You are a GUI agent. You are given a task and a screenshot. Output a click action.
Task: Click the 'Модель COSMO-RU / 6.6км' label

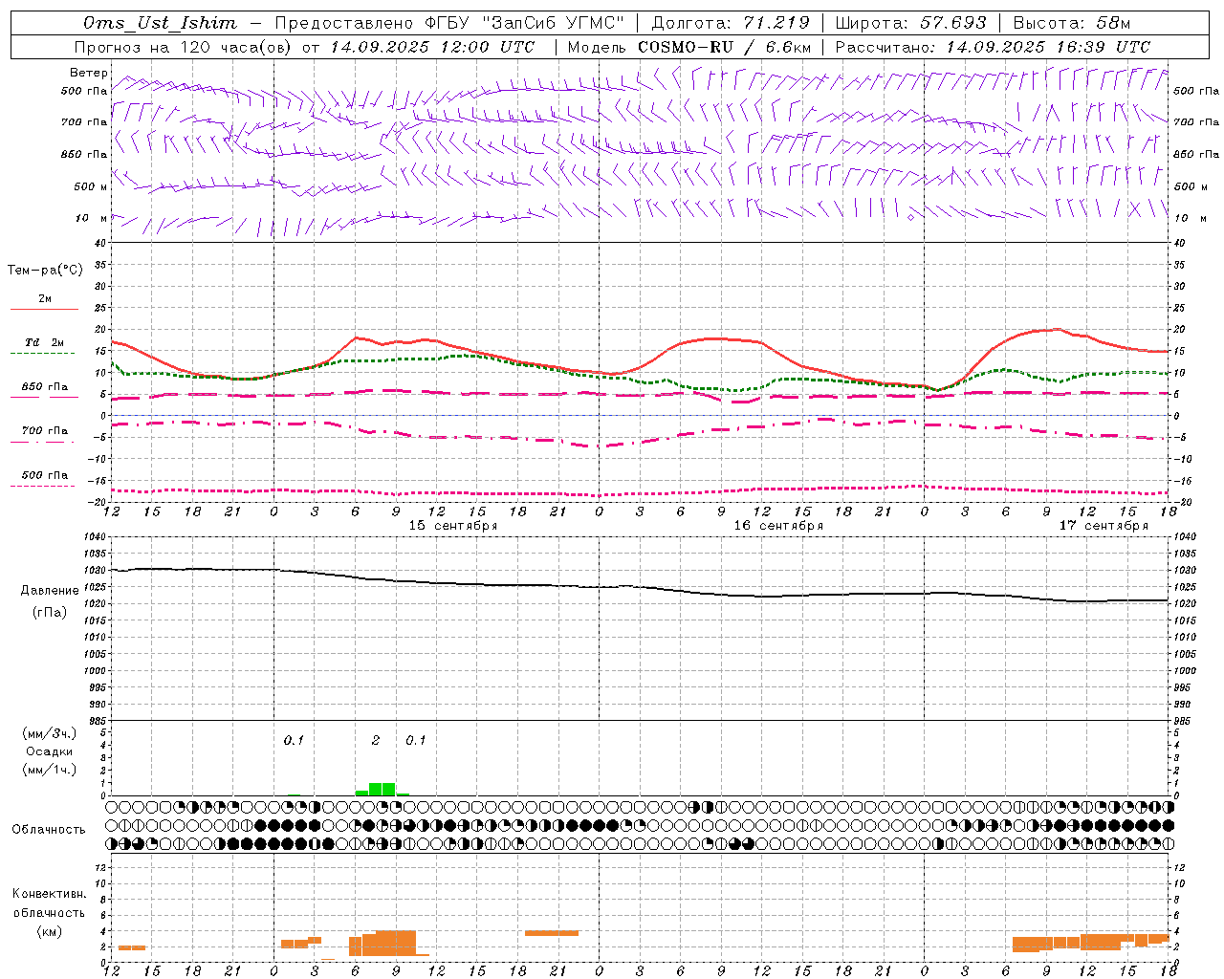coord(689,47)
